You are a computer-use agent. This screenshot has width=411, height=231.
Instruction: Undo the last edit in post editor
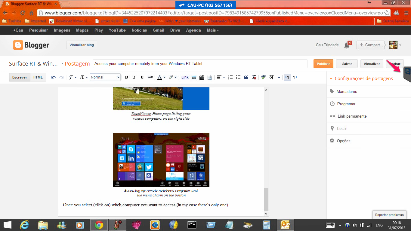tap(54, 77)
